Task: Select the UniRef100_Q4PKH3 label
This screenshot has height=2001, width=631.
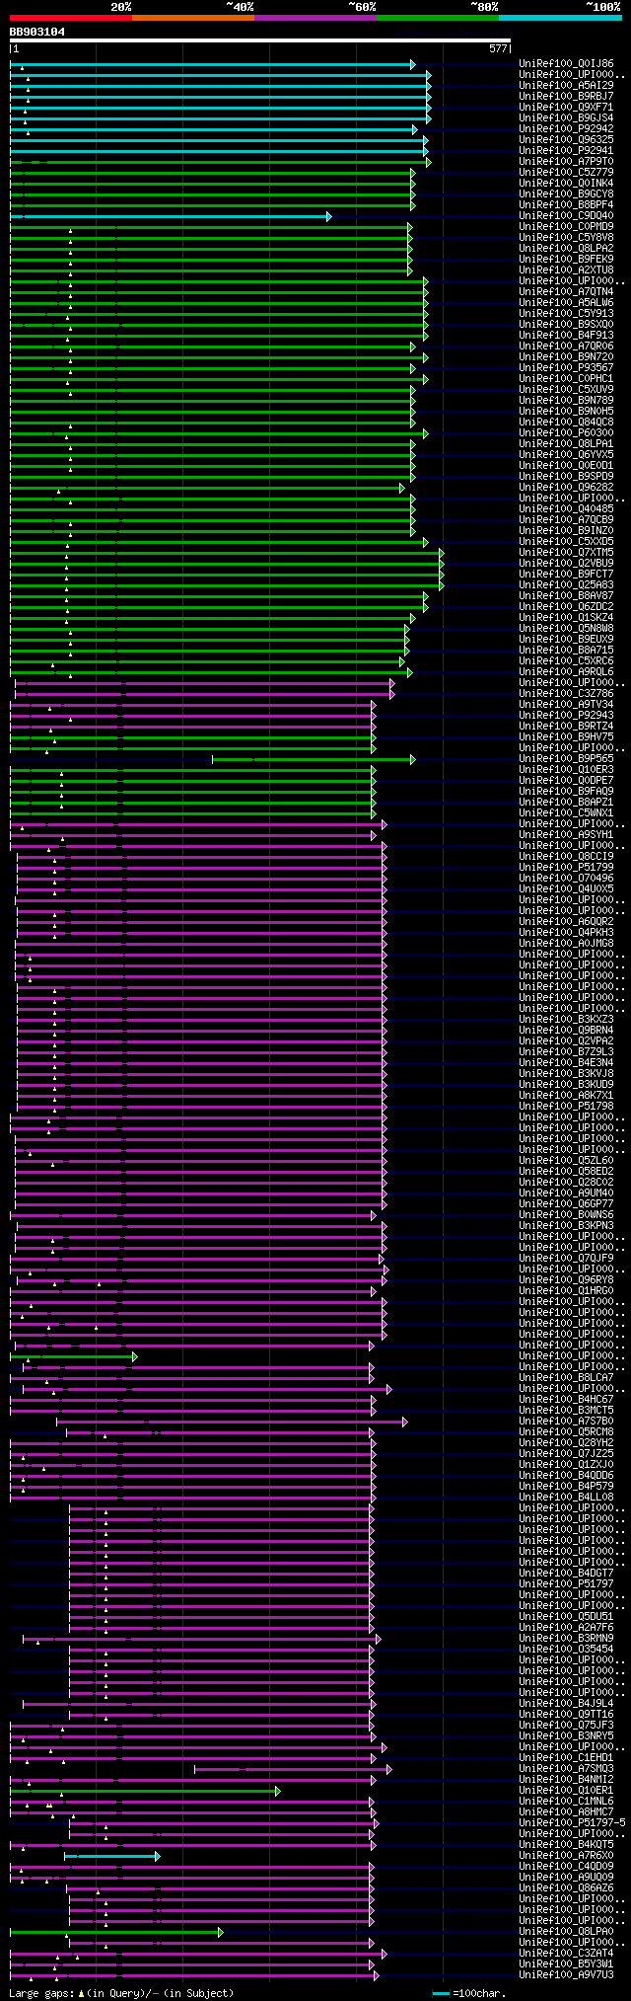Action: [566, 933]
